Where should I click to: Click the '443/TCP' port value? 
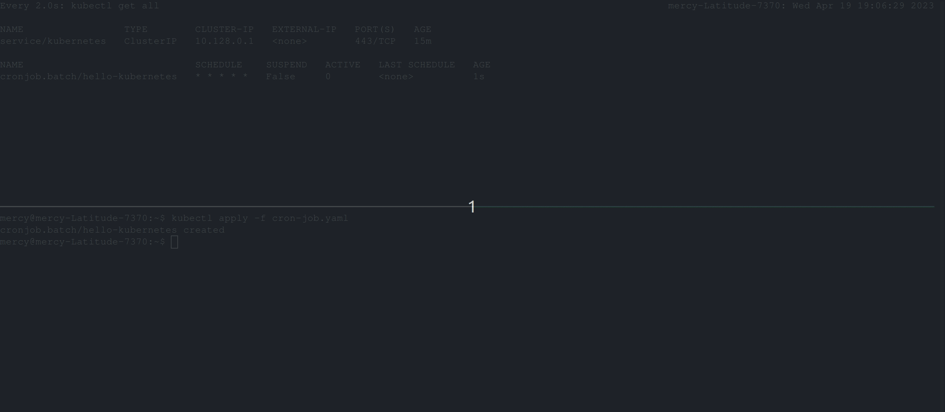pos(375,41)
